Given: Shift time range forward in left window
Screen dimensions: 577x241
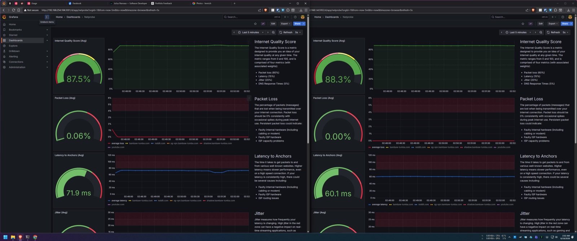Looking at the screenshot, I should [268, 32].
